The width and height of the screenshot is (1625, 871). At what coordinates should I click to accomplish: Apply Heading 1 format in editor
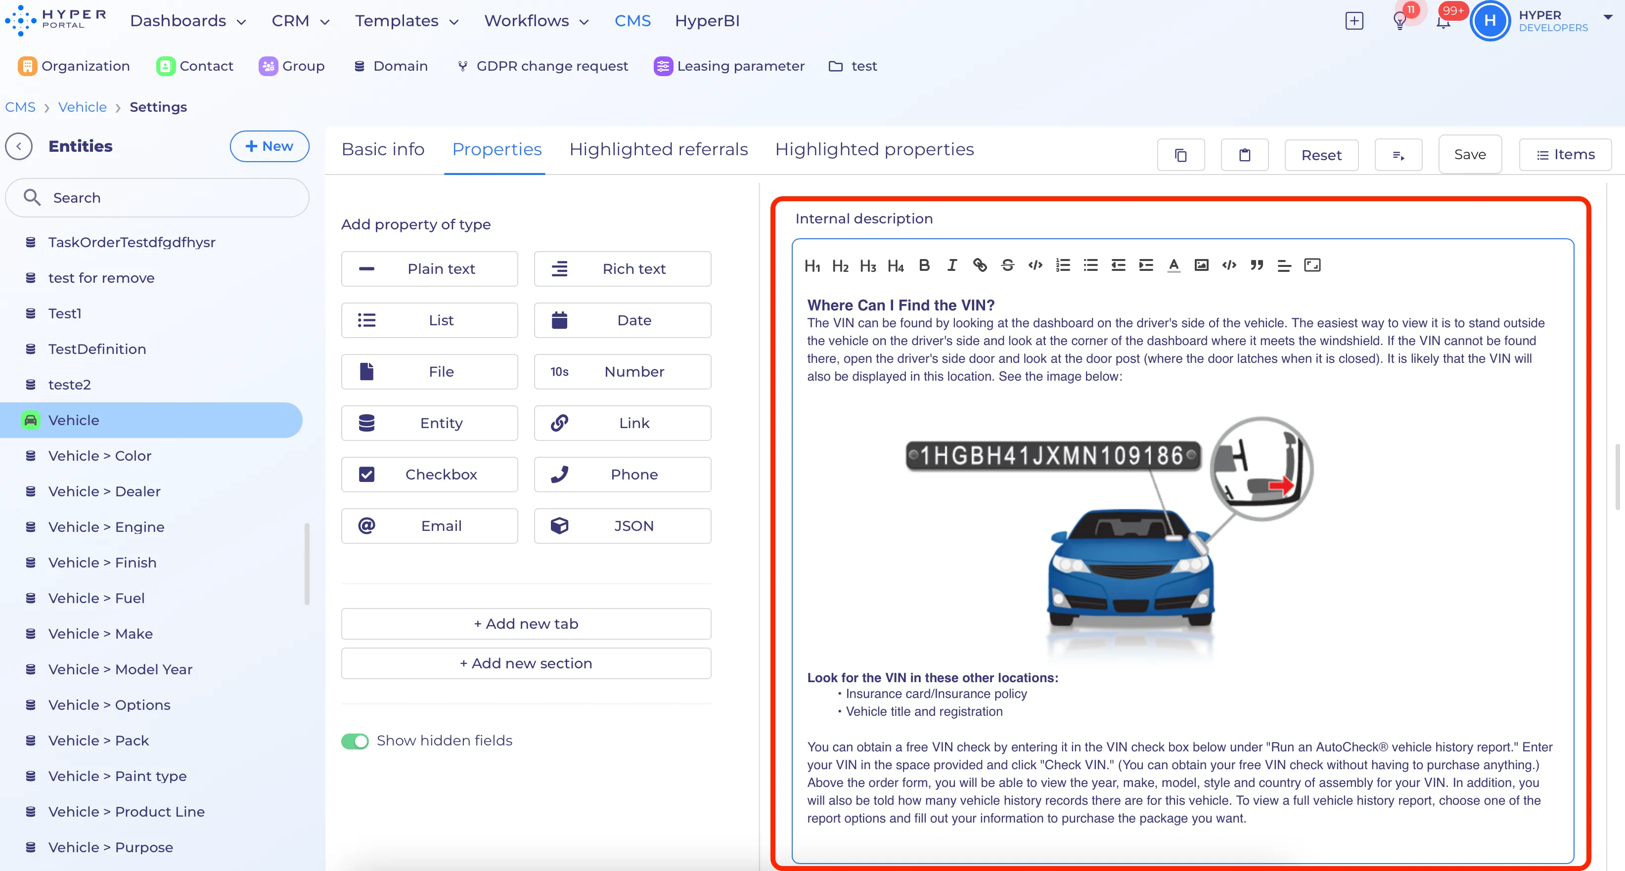click(x=812, y=265)
